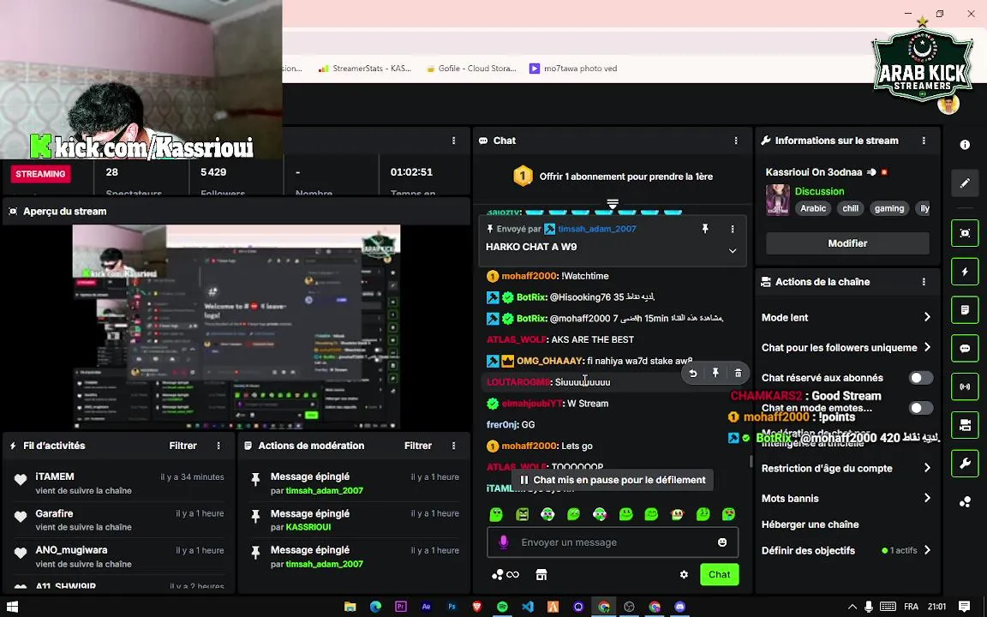The image size is (987, 617).
Task: Click the chat scrollbar
Action: (x=750, y=461)
